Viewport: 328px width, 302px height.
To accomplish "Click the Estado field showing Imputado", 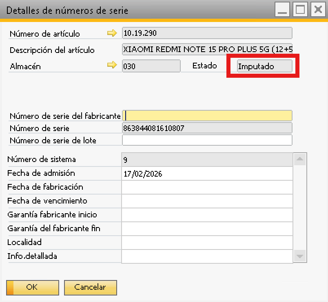I will [x=265, y=66].
